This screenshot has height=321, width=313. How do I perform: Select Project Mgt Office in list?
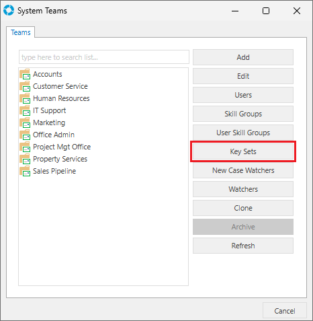pyautogui.click(x=62, y=147)
